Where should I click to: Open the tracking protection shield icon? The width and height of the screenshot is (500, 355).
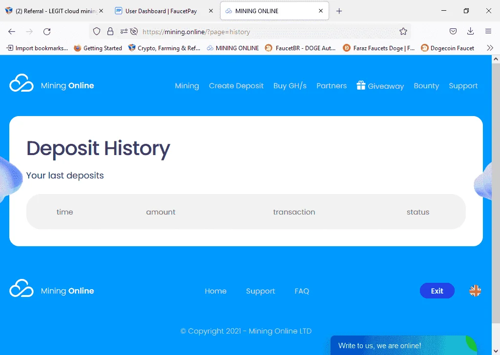click(x=97, y=31)
